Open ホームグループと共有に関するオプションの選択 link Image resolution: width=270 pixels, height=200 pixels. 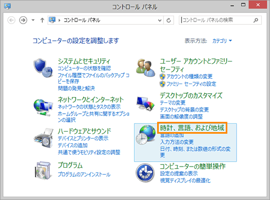point(93,116)
